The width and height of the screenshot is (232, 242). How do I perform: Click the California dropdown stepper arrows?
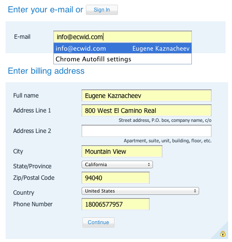tap(149, 164)
